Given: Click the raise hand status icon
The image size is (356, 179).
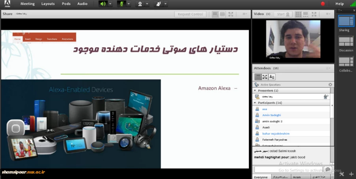Looking at the screenshot, I should click(x=159, y=4).
